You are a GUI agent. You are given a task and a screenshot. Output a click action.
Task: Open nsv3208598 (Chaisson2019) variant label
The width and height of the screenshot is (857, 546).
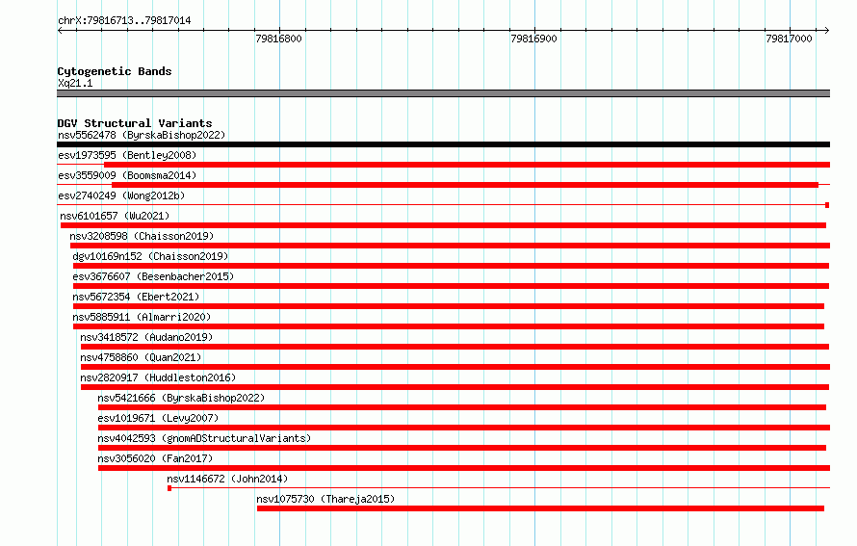142,236
